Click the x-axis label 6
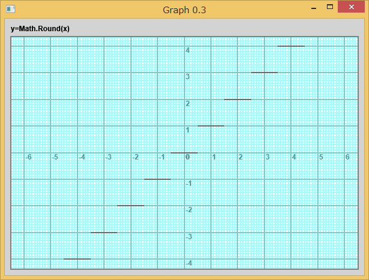The height and width of the screenshot is (280, 369). coord(347,157)
